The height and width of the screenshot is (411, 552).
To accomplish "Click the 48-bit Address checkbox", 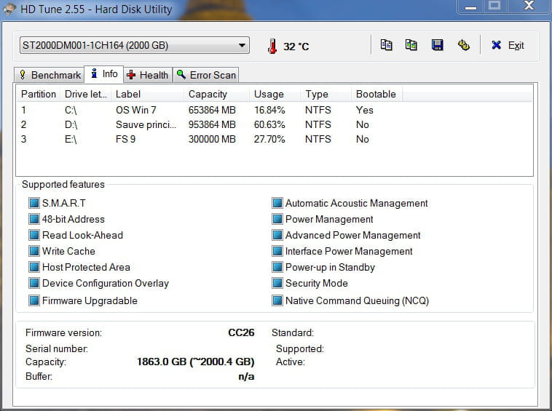I will pyautogui.click(x=34, y=219).
